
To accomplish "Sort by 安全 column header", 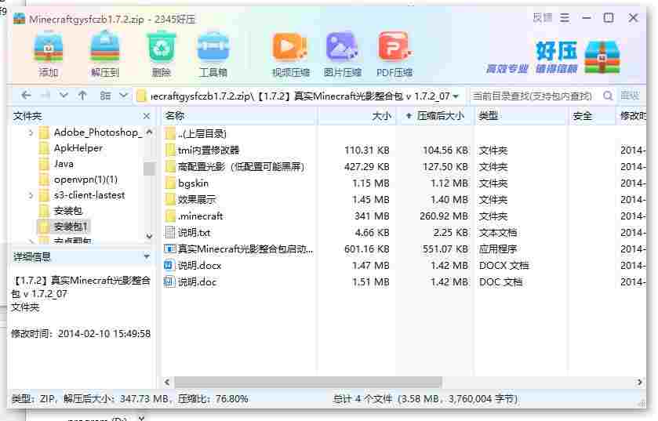I will tap(592, 116).
